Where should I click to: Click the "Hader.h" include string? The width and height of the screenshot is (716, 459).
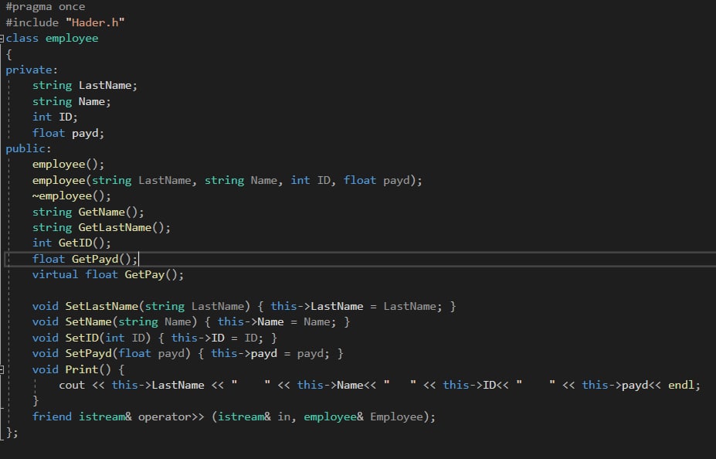click(x=95, y=22)
